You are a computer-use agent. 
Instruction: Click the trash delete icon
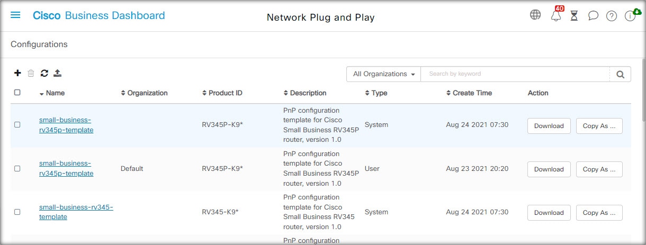pyautogui.click(x=31, y=74)
